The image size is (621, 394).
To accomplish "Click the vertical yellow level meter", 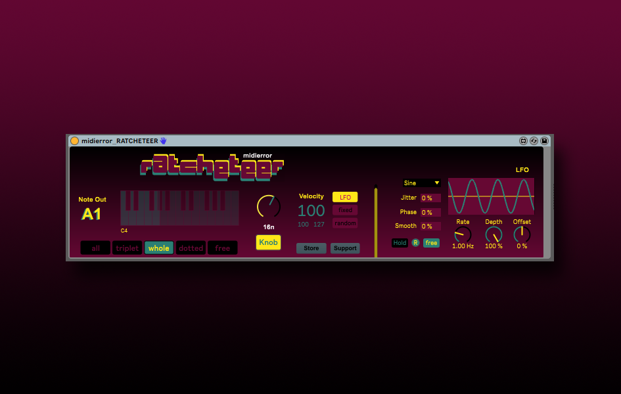I will click(376, 221).
